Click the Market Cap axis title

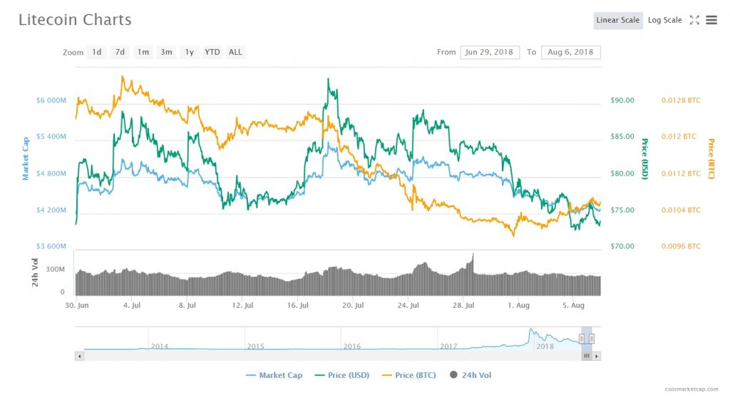click(26, 159)
